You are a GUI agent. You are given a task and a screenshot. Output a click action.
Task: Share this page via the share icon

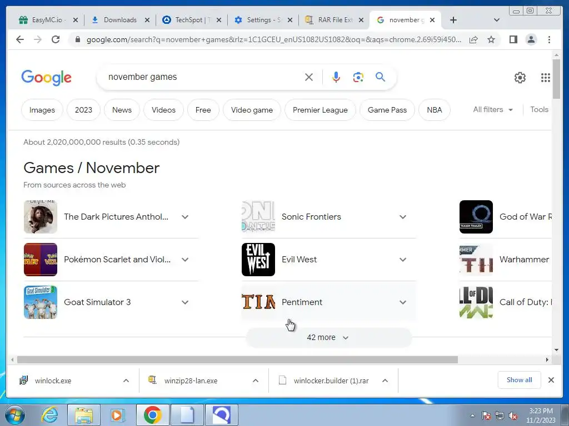473,39
